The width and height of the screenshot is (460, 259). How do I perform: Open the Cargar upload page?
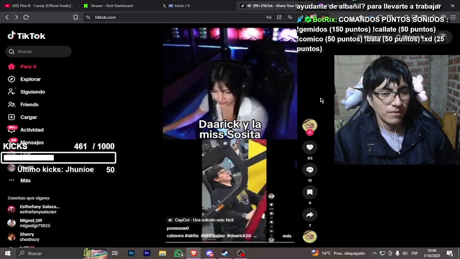pos(23,117)
